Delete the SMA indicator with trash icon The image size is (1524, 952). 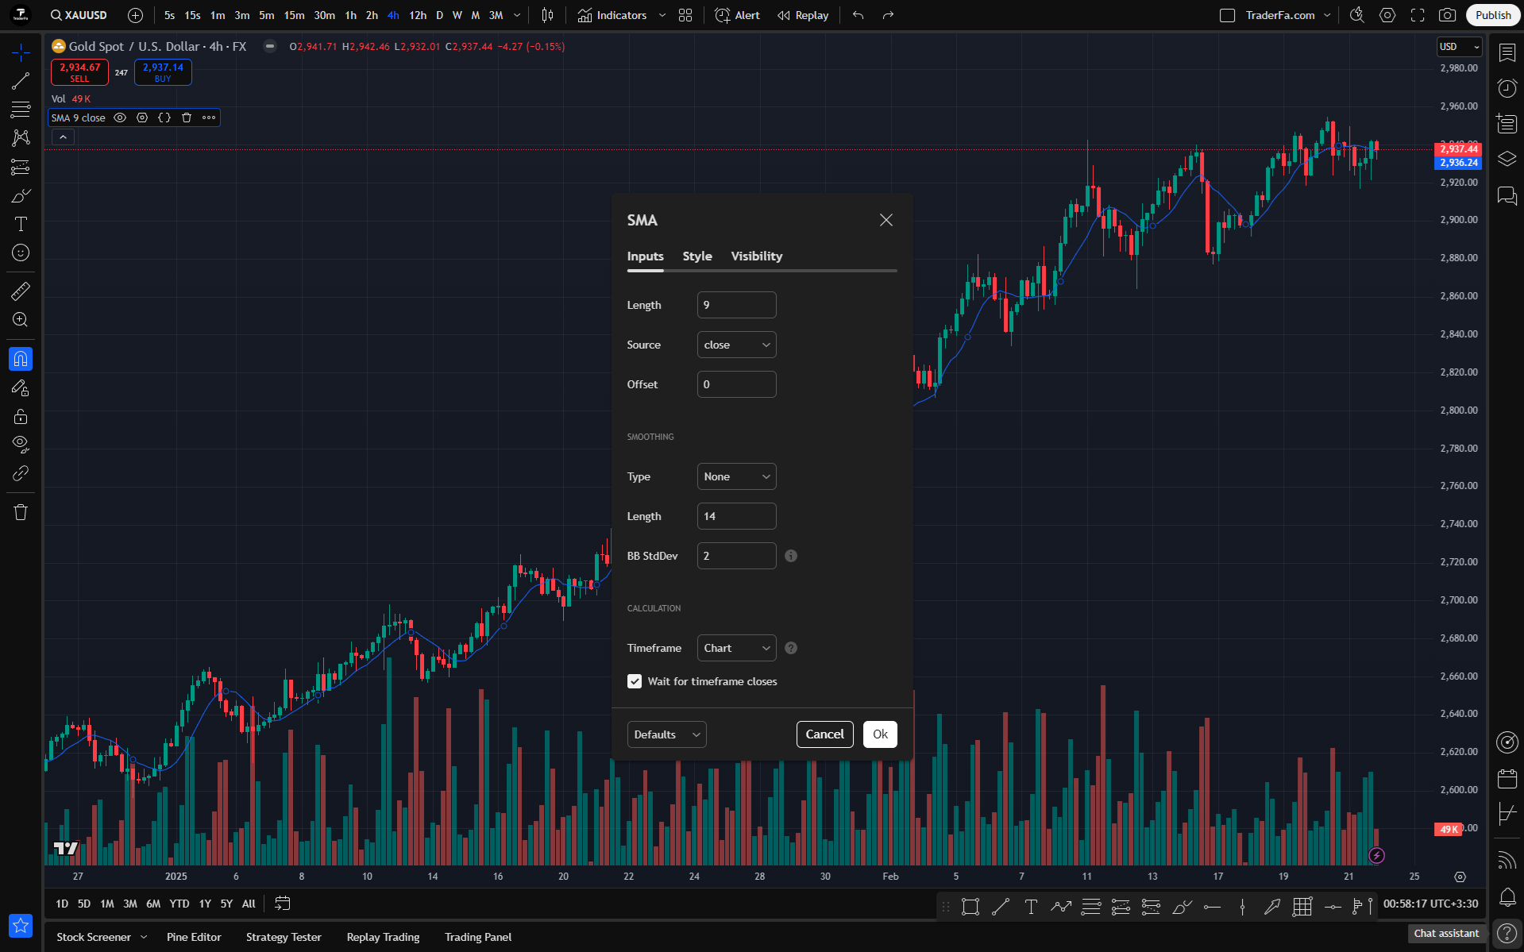click(x=187, y=118)
